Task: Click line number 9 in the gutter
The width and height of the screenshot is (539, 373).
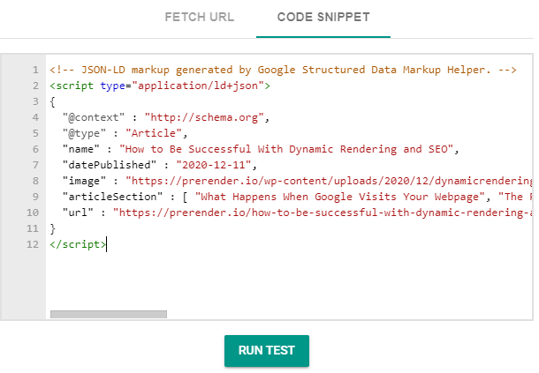Action: pyautogui.click(x=35, y=197)
